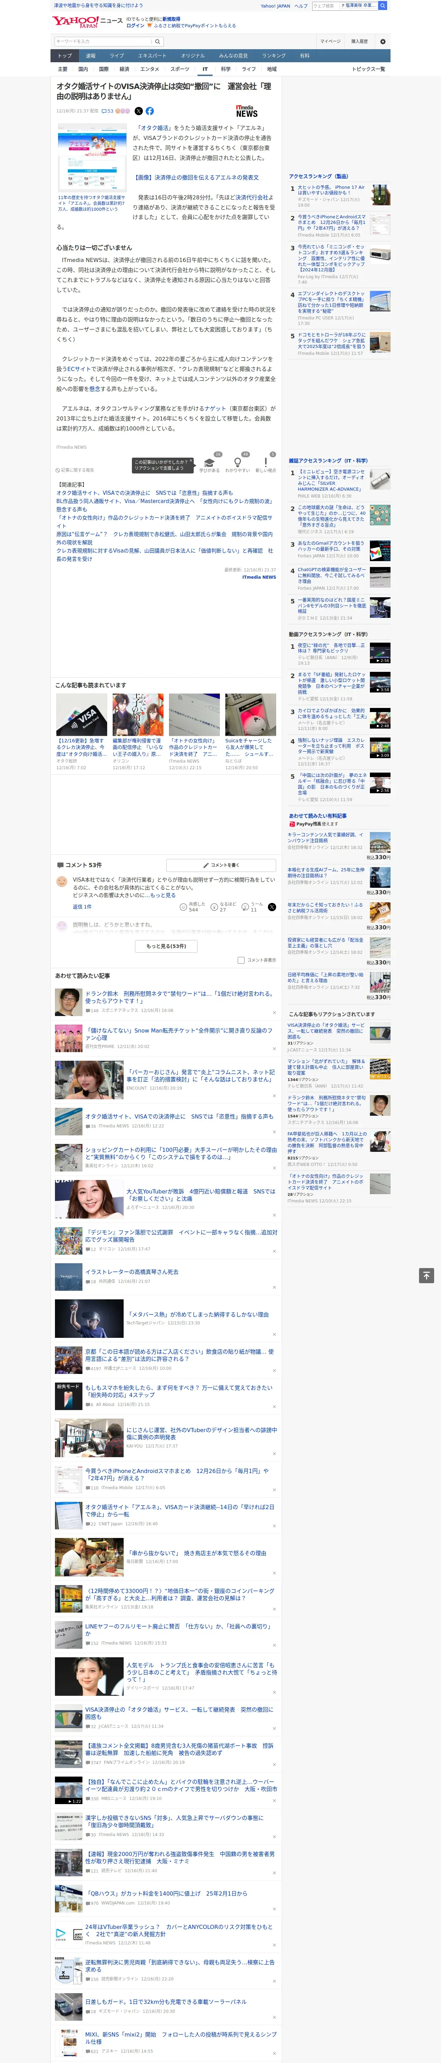Click the blue web search magnifier button
The width and height of the screenshot is (441, 2063).
tap(383, 6)
